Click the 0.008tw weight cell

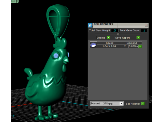[x=133, y=46]
